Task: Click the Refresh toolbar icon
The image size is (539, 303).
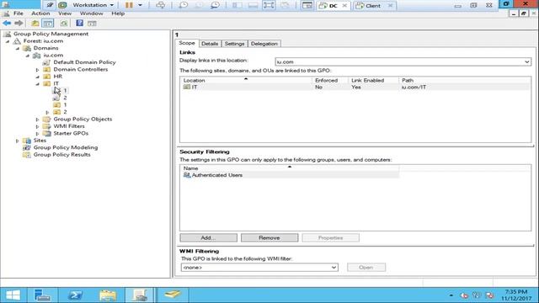Action: coord(64,23)
